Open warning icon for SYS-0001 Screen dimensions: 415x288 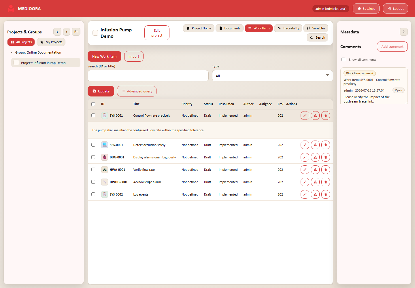coord(315,115)
